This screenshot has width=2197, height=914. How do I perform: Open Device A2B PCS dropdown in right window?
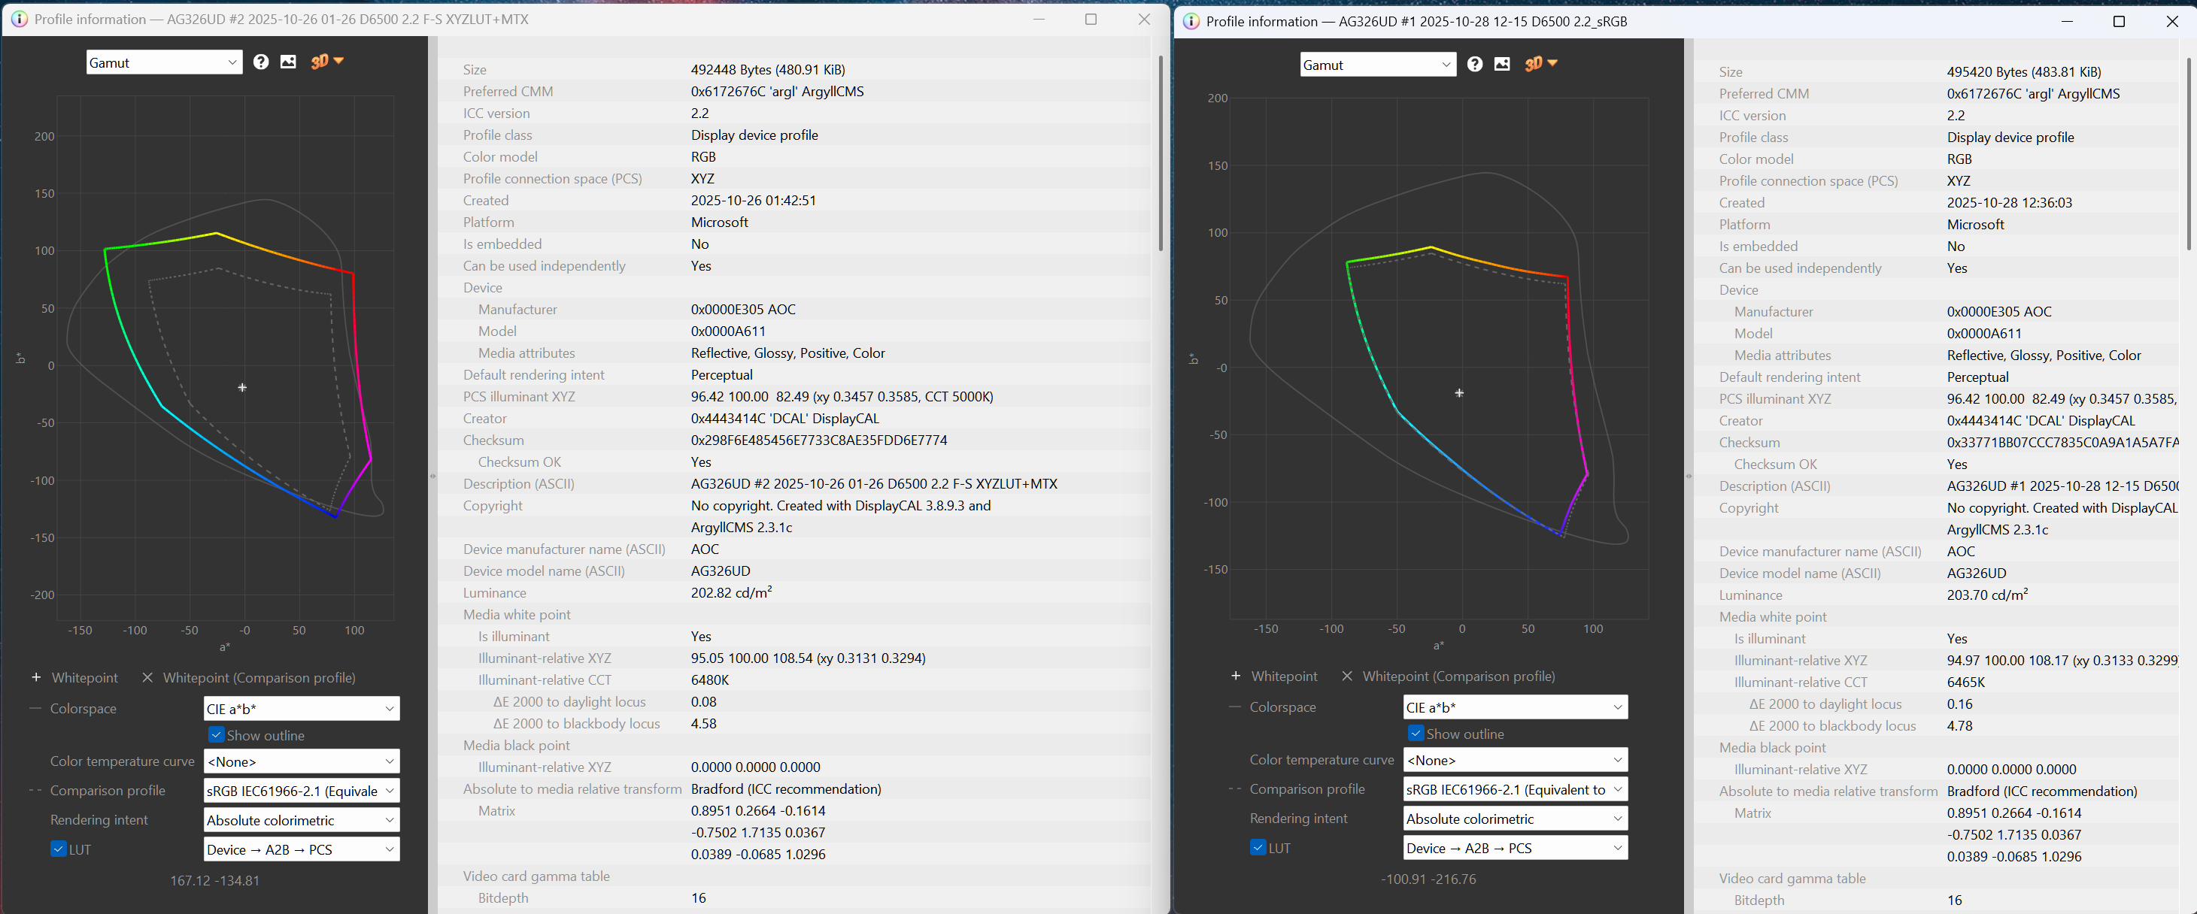click(x=1515, y=849)
